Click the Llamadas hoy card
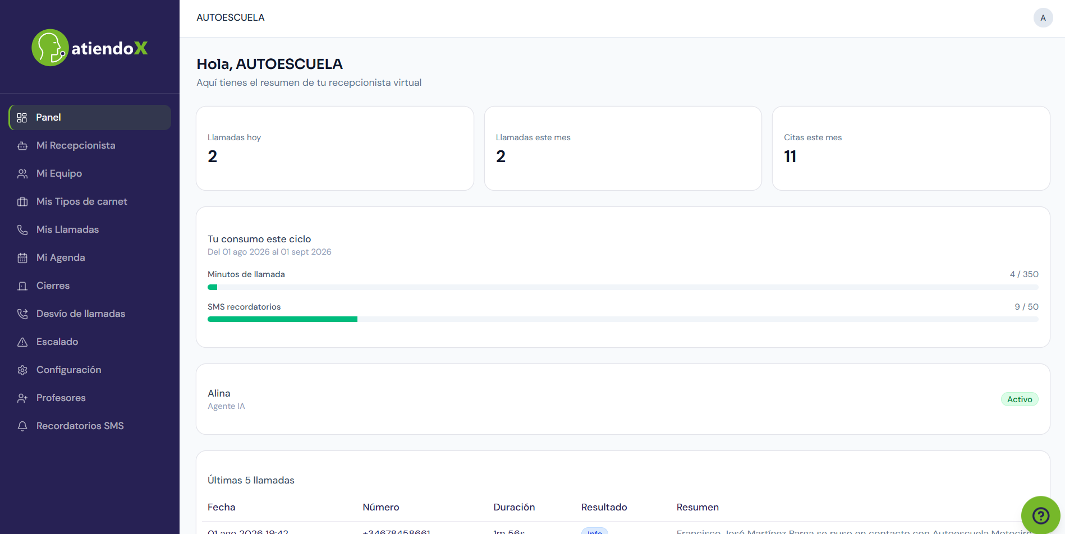The image size is (1065, 534). [335, 149]
